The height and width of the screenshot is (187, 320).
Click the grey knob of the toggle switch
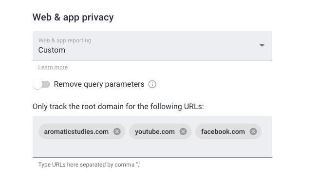point(38,84)
